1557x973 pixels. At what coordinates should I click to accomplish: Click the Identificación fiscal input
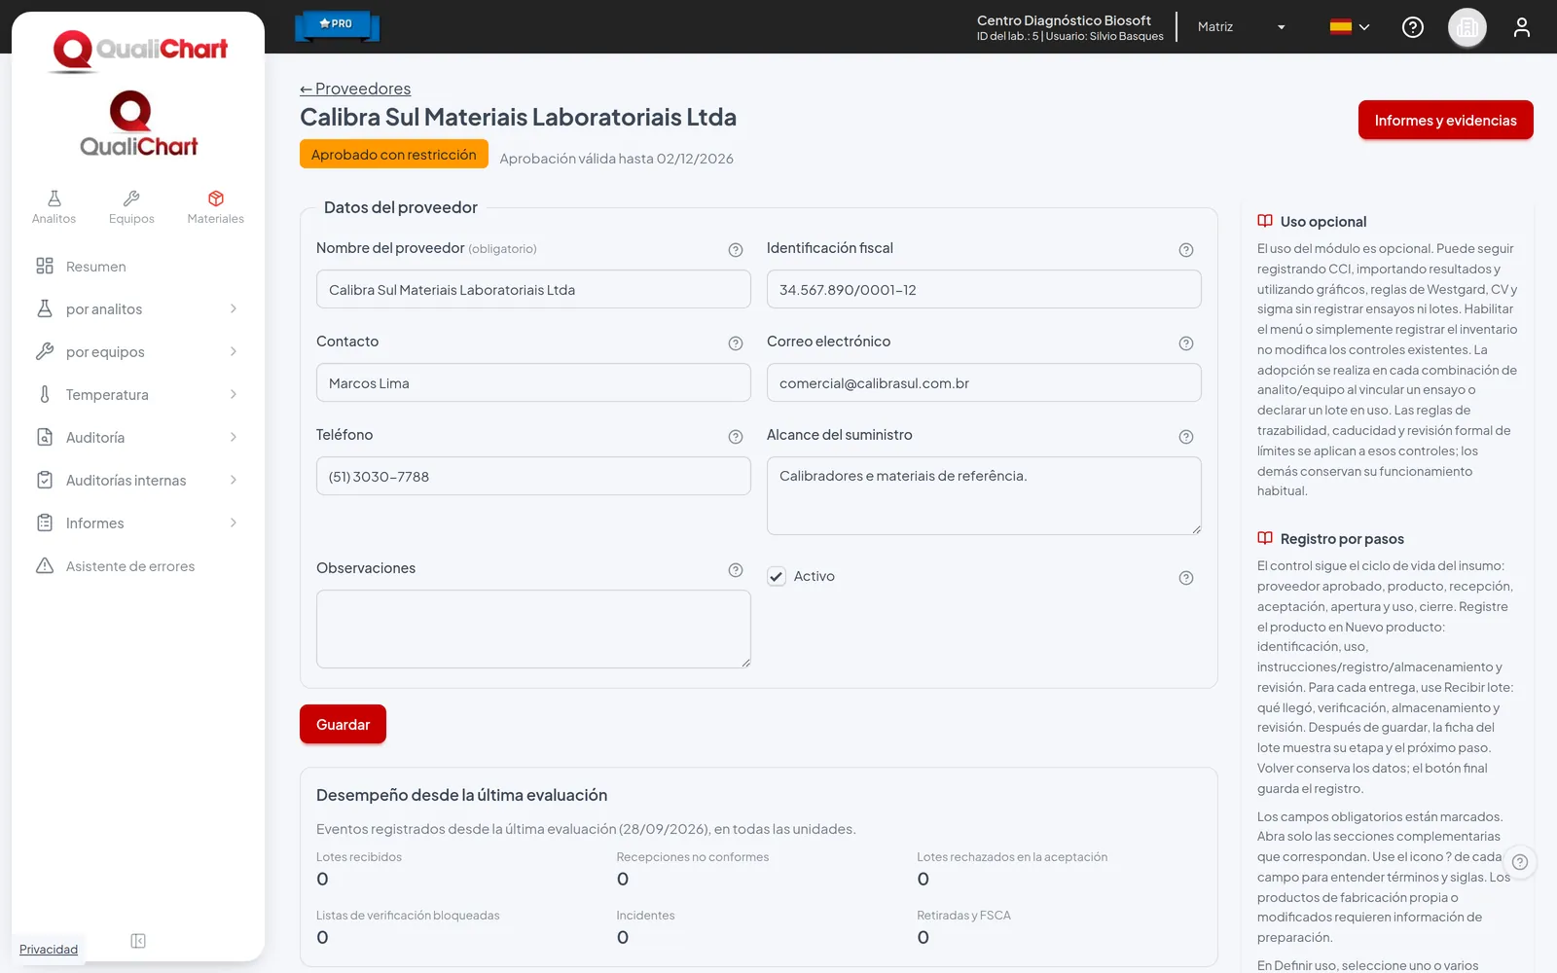tap(984, 289)
